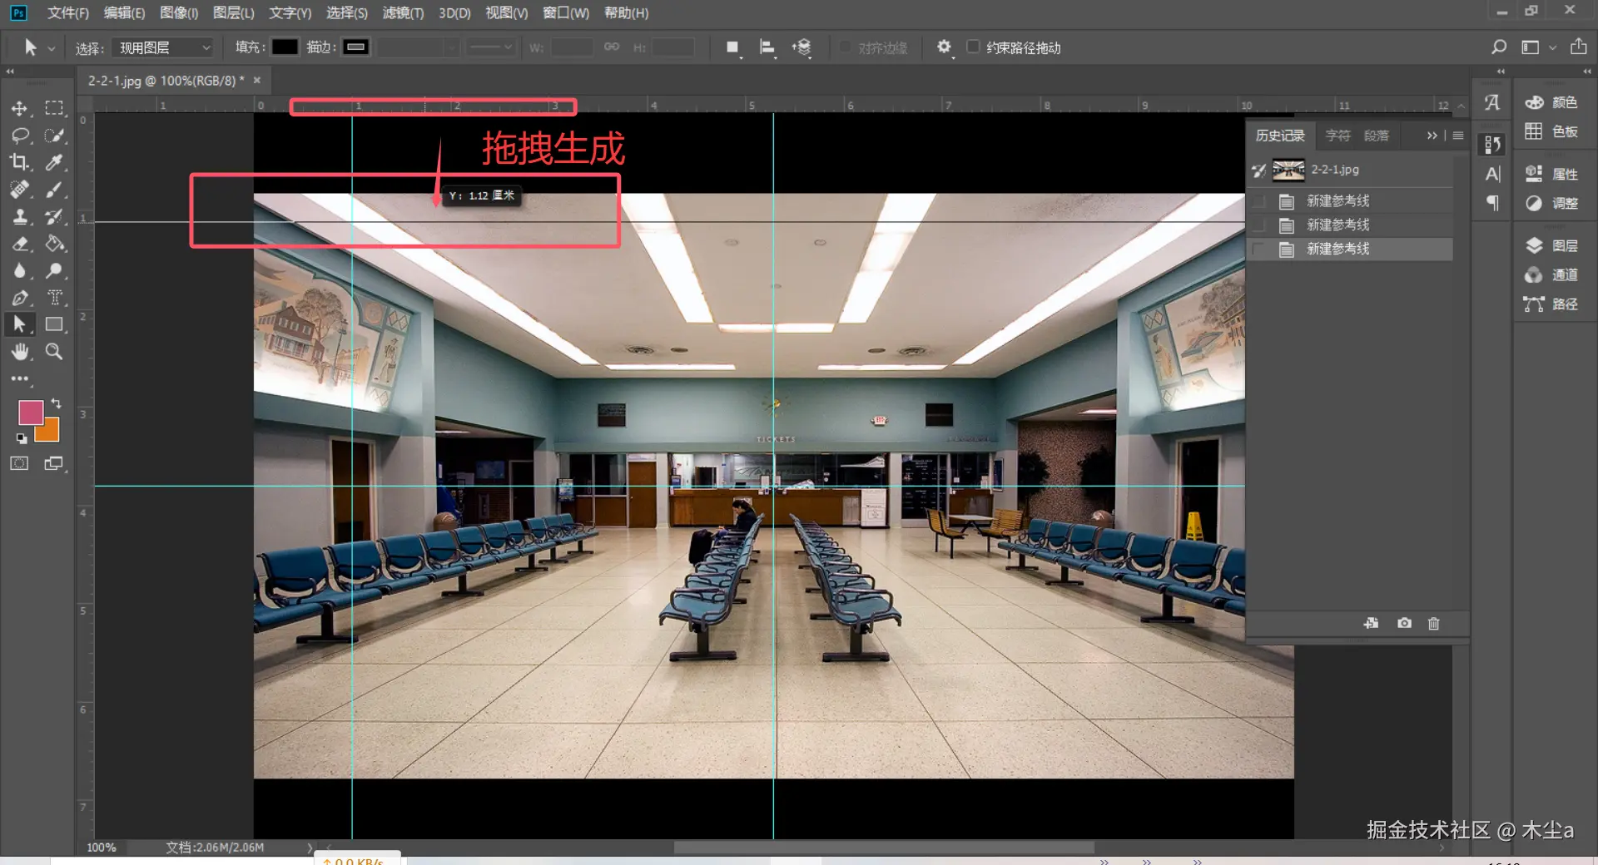Select the Crop tool
The width and height of the screenshot is (1598, 865).
[19, 162]
